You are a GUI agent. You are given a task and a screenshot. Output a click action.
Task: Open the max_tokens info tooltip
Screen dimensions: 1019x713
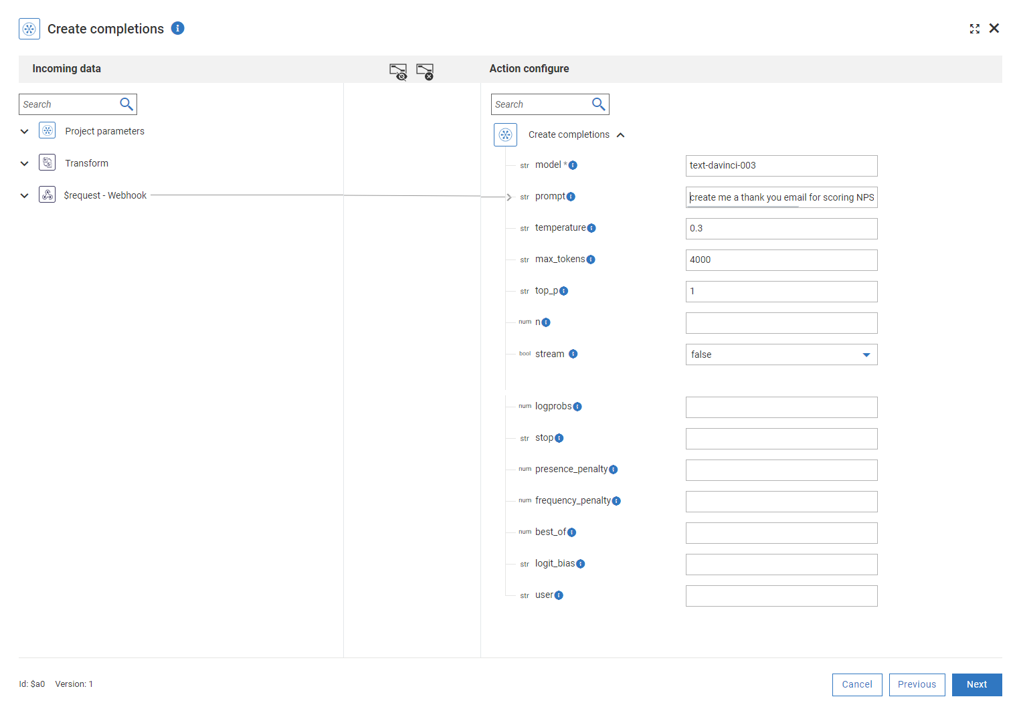tap(591, 259)
